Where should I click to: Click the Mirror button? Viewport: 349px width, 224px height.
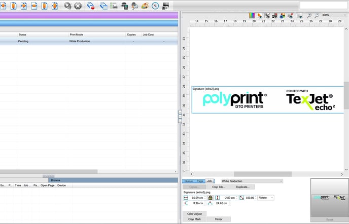tap(219, 219)
